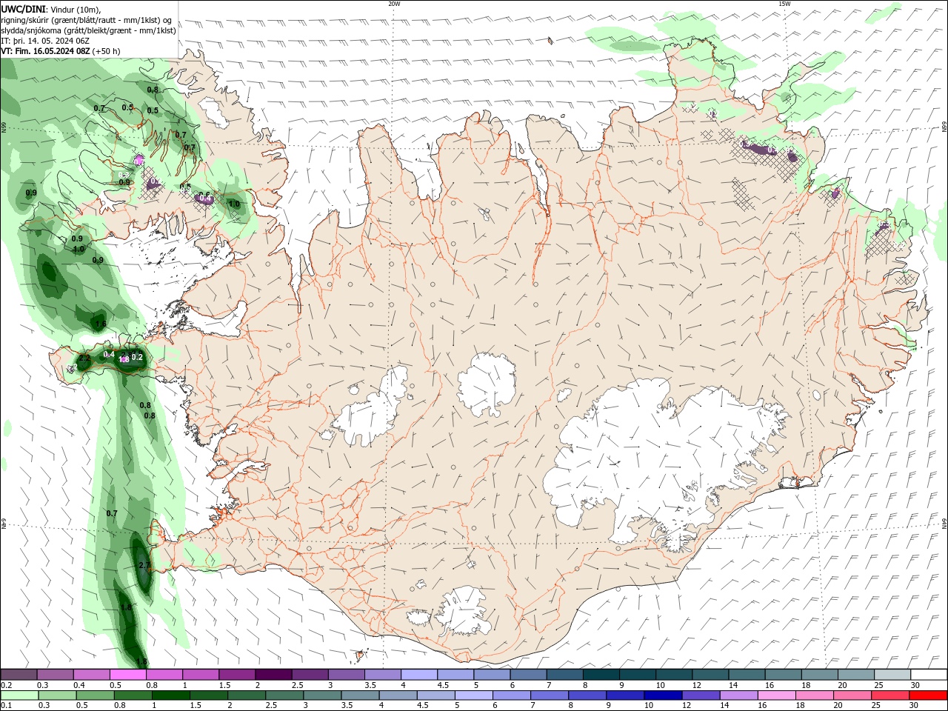This screenshot has width=948, height=711.
Task: Pick the bright pink 0.5 swatch in snow row
Action: pyautogui.click(x=127, y=675)
